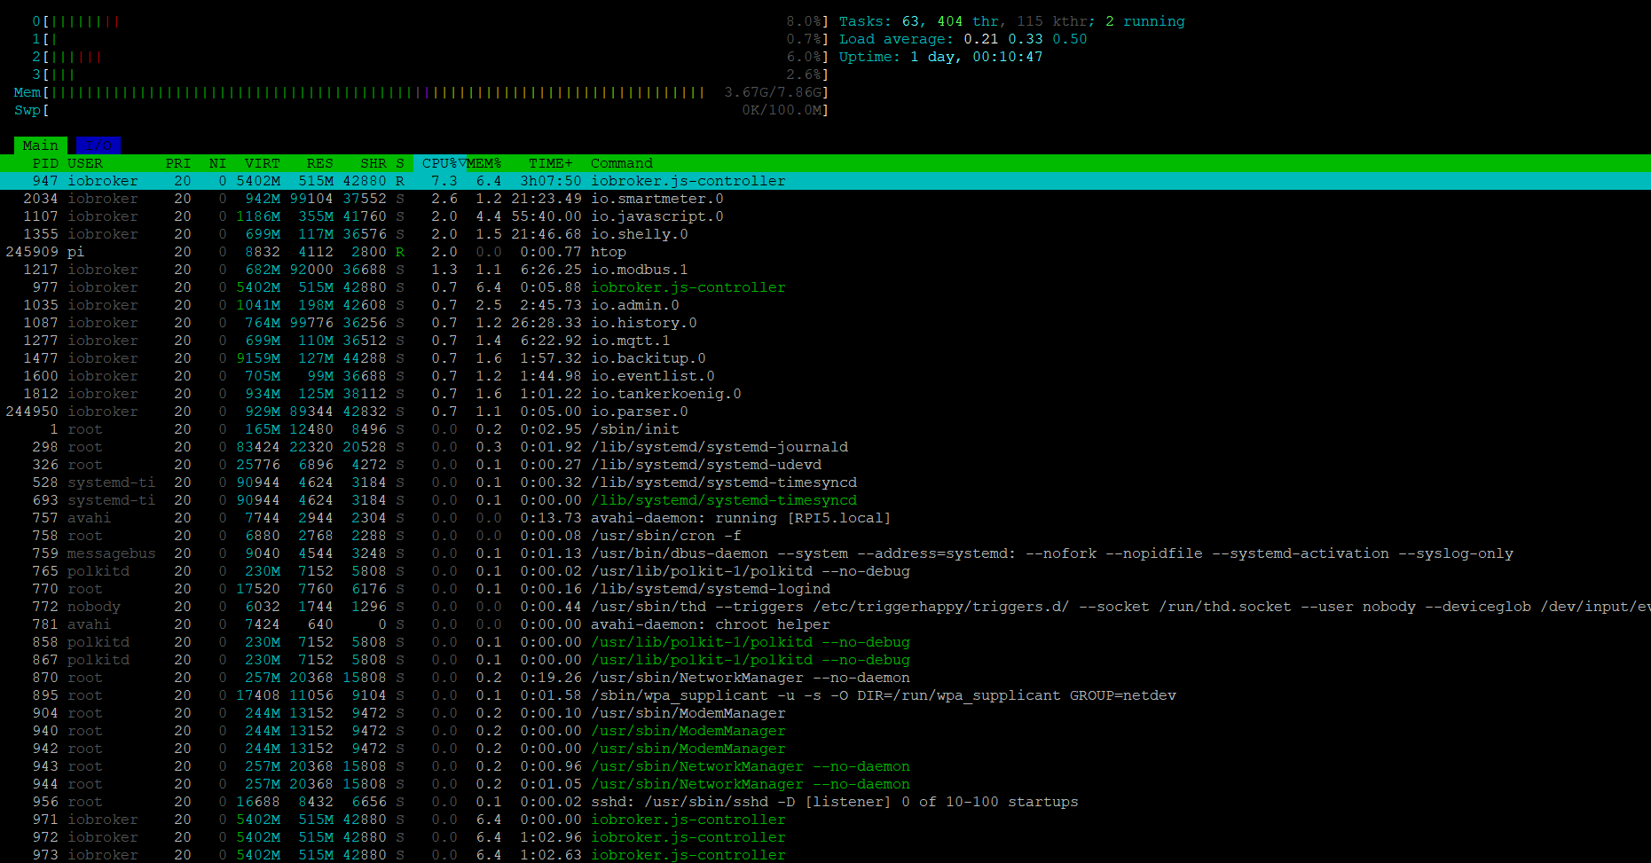Switch to the I/O tab
Viewport: 1651px width, 863px height.
(x=98, y=145)
